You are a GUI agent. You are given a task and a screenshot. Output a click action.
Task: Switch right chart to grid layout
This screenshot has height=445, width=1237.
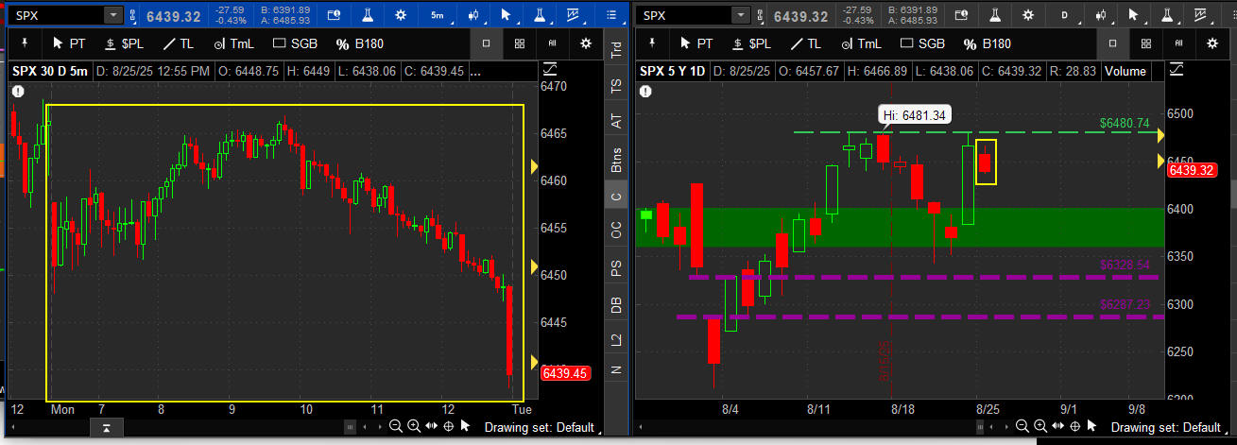pos(1146,43)
